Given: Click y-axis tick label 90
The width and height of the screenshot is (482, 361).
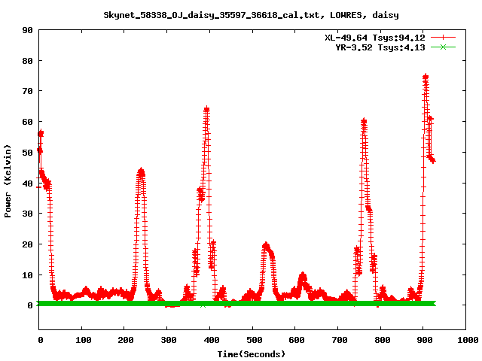Looking at the screenshot, I should pos(28,30).
